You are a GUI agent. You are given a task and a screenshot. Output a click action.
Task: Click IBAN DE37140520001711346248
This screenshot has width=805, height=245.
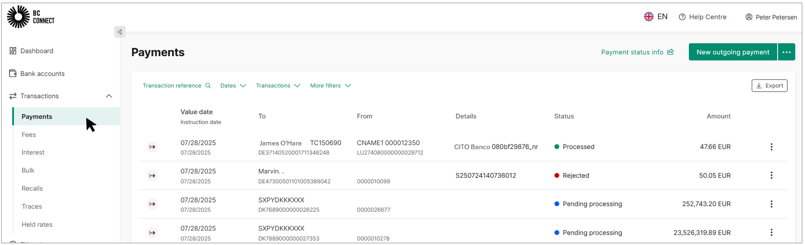[294, 153]
